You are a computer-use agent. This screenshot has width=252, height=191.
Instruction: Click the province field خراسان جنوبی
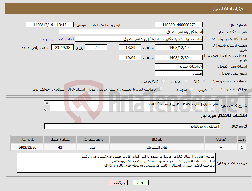pos(179,66)
